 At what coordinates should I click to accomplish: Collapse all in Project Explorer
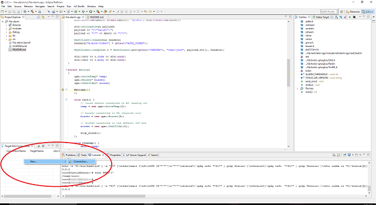click(x=39, y=17)
